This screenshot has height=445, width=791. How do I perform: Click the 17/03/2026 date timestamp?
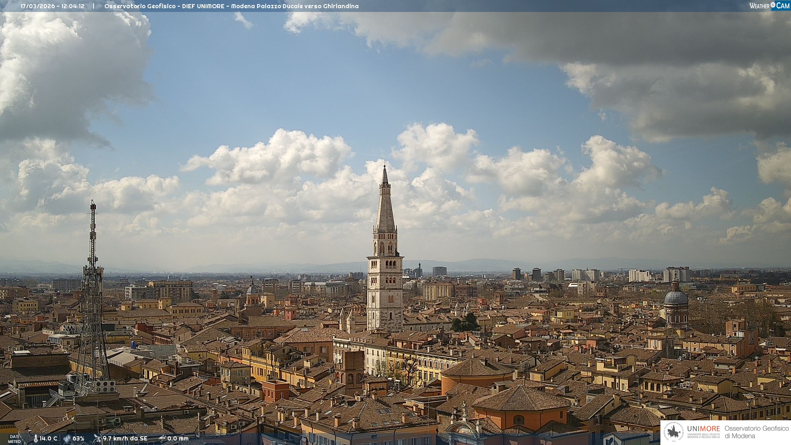pos(37,6)
